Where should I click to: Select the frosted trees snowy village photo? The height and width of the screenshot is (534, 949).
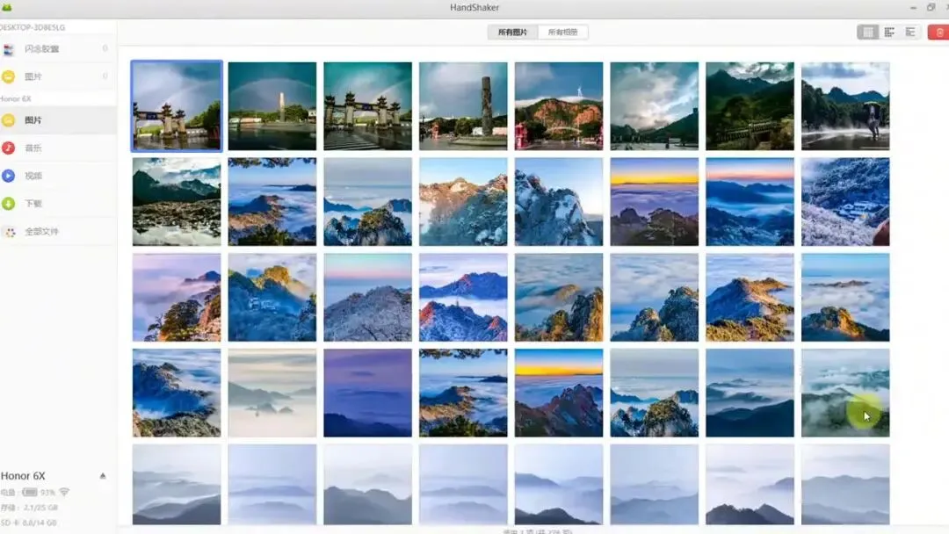click(845, 201)
